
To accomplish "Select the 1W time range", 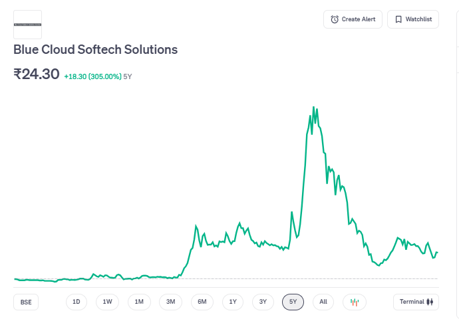I will pyautogui.click(x=107, y=302).
